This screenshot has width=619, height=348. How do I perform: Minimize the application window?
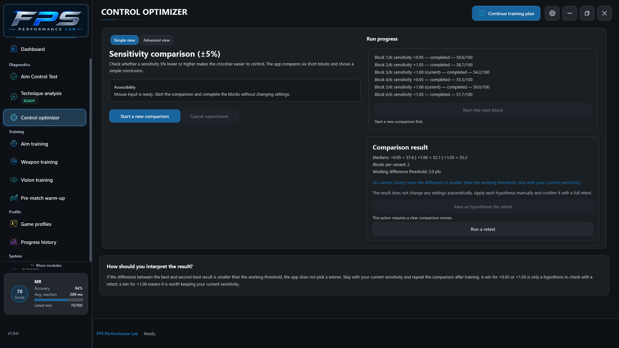(570, 13)
